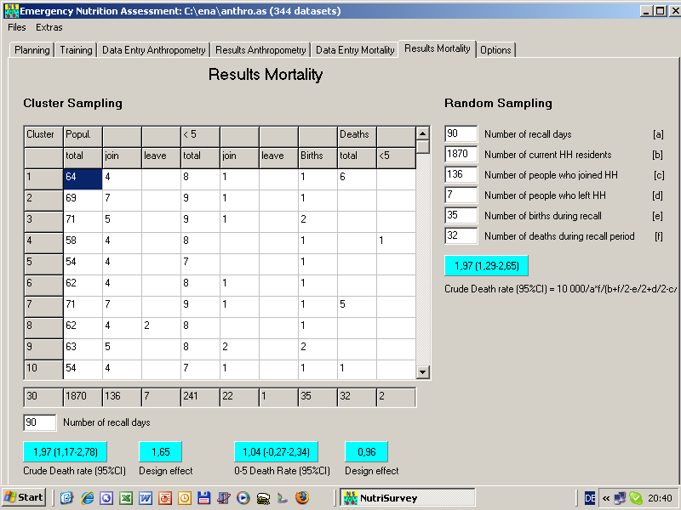
Task: Click NutriSurvey taskbar button
Action: coord(388,498)
